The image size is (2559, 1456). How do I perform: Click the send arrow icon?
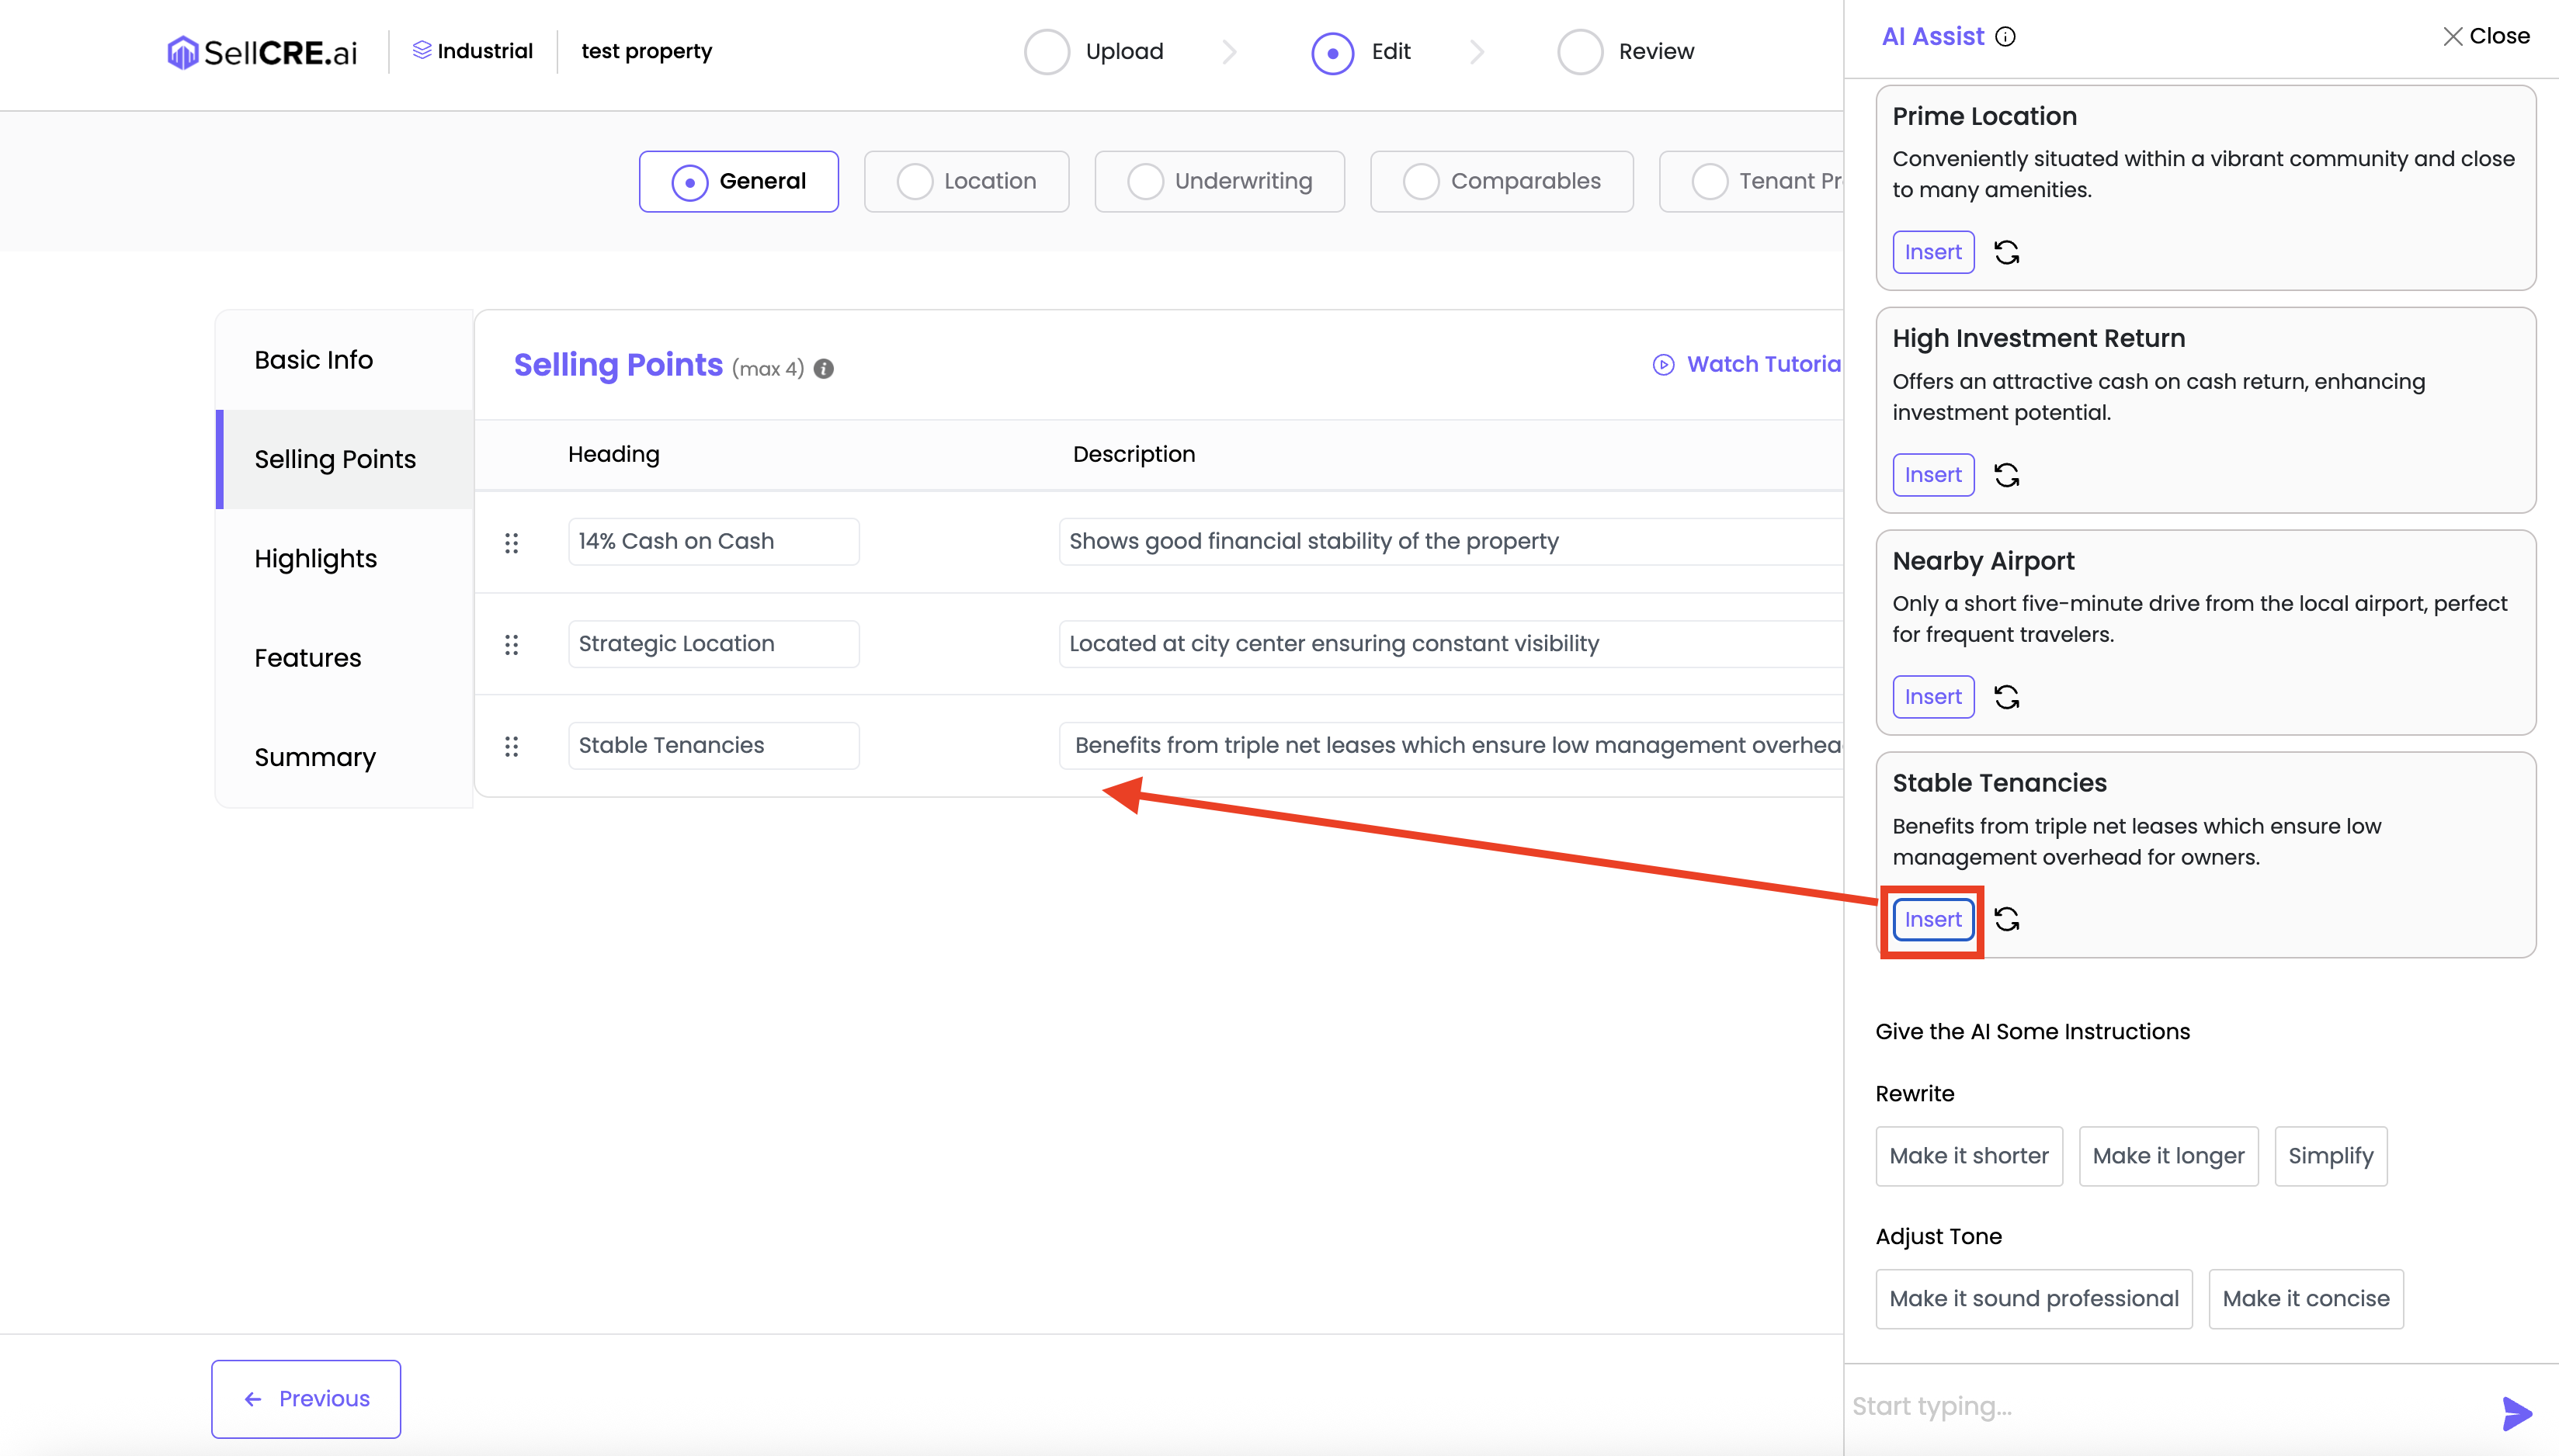pos(2516,1412)
